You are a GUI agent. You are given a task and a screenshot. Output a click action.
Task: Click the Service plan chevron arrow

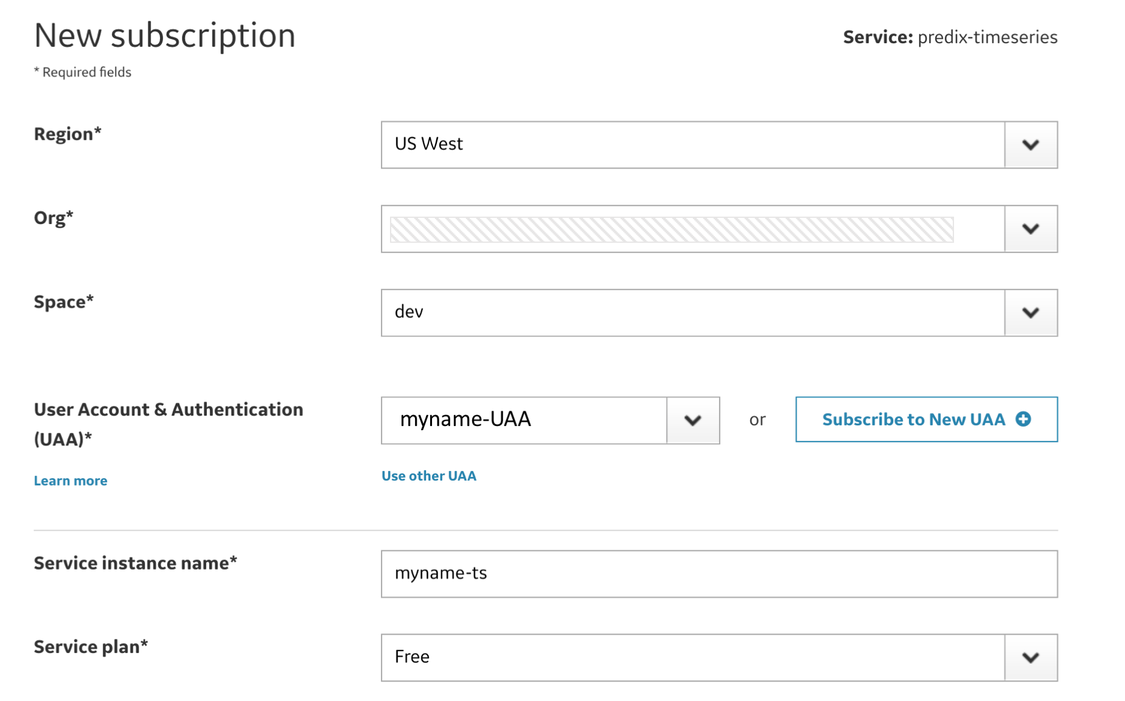(1030, 658)
